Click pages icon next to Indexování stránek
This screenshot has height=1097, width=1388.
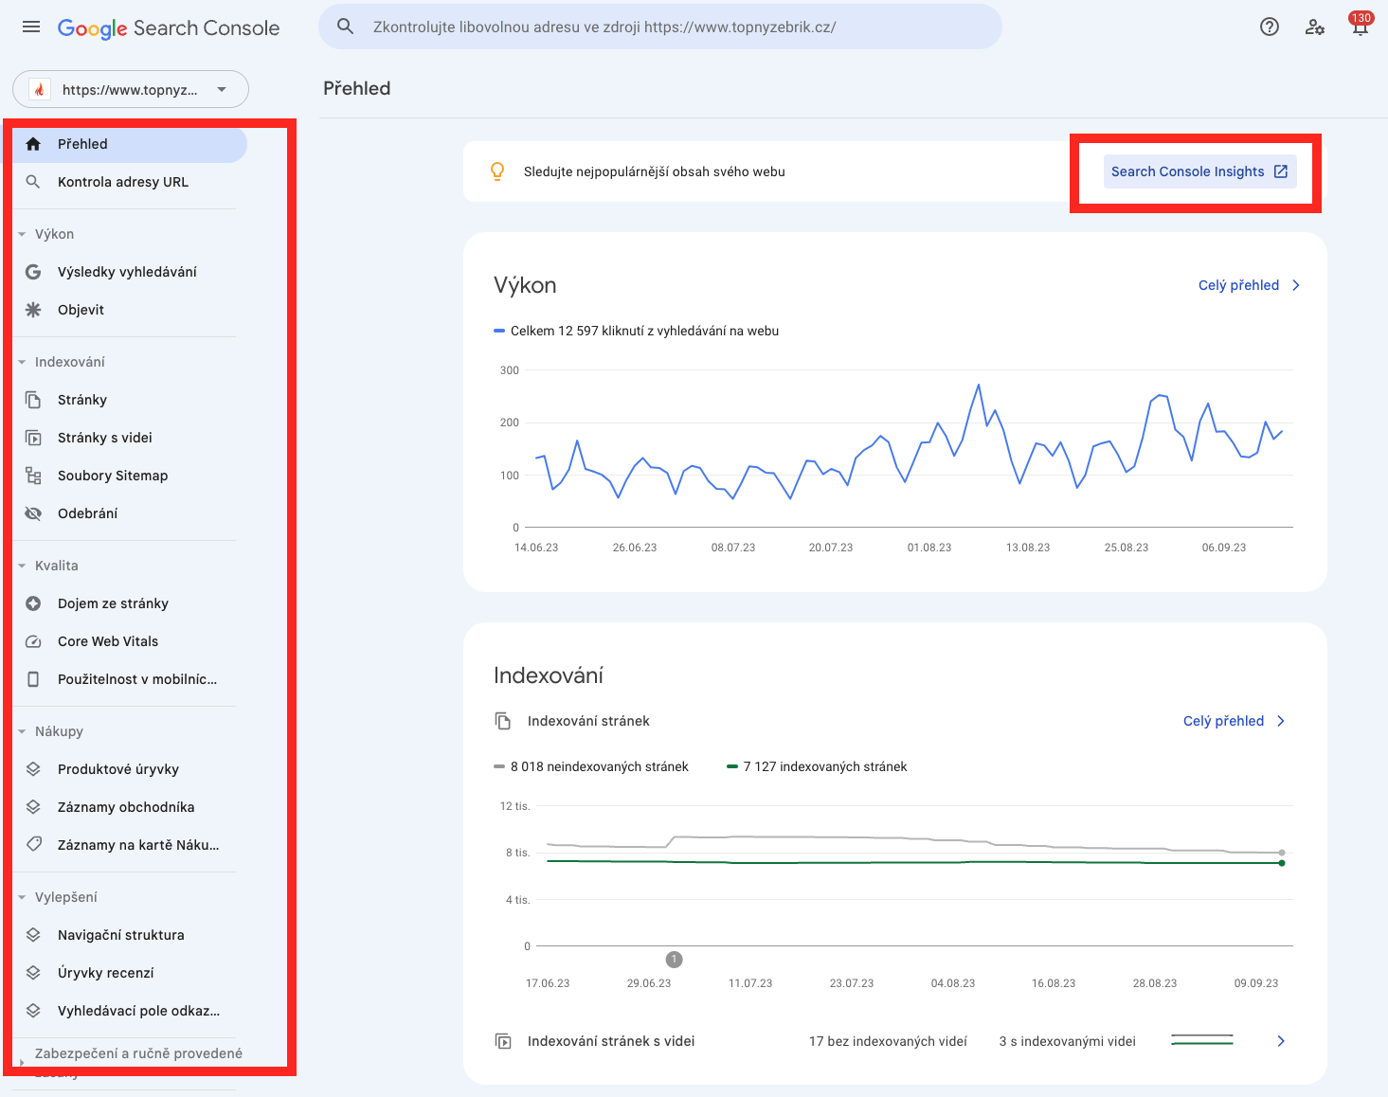click(503, 721)
